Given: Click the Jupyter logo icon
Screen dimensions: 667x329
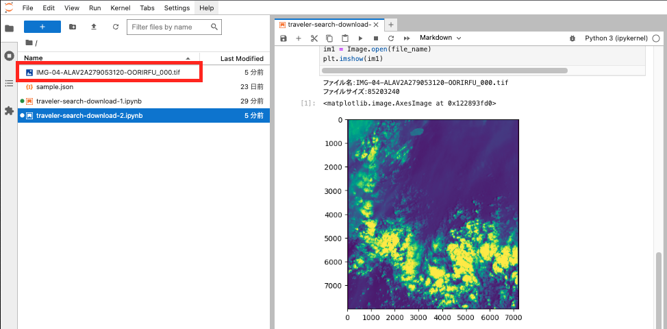Looking at the screenshot, I should click(x=8, y=8).
